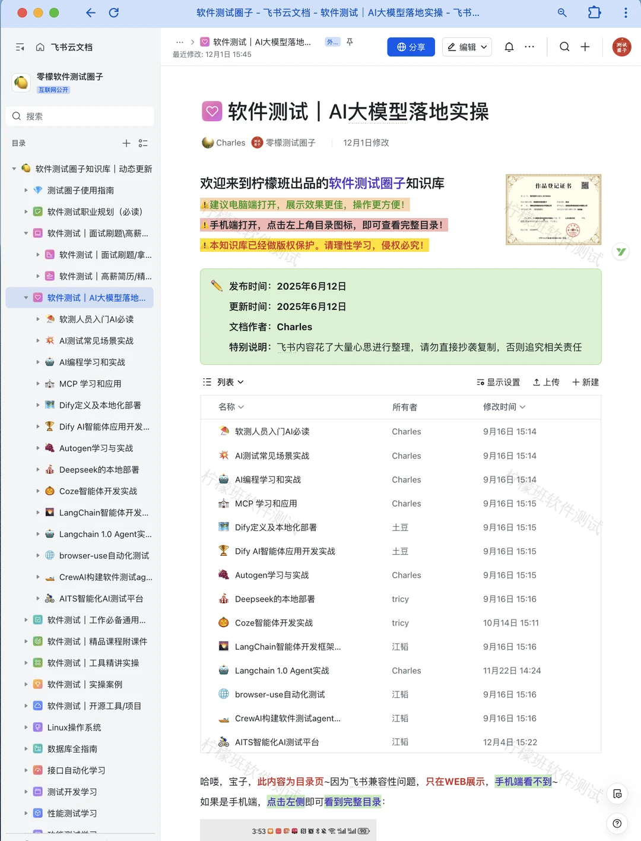Open author Charles profile link
Screen dimensions: 641x841
230,143
